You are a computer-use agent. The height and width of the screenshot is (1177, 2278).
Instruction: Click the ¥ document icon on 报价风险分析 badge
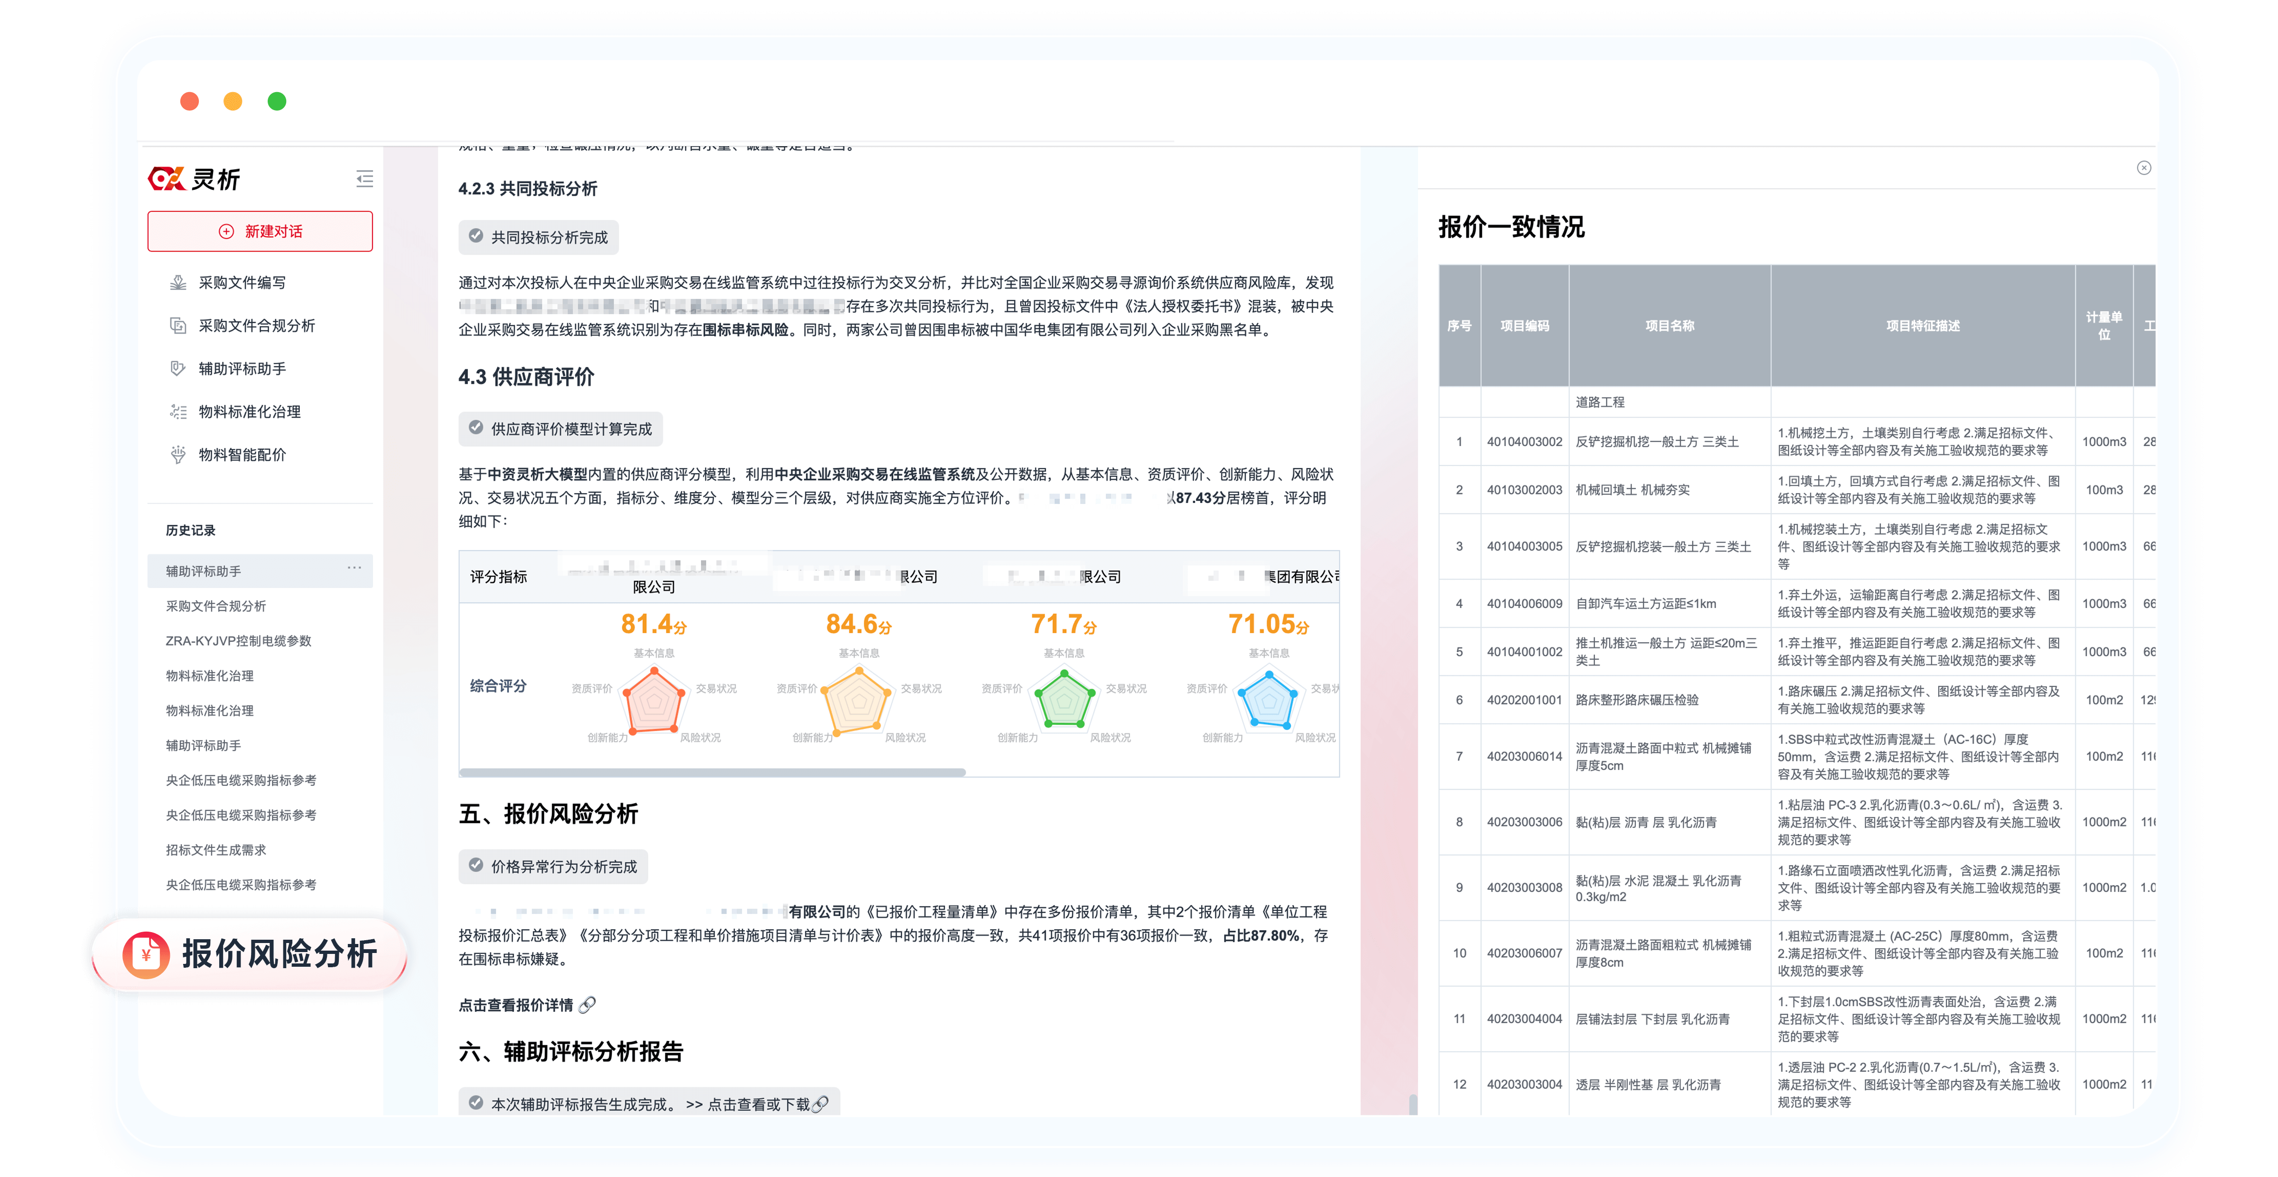pyautogui.click(x=146, y=954)
